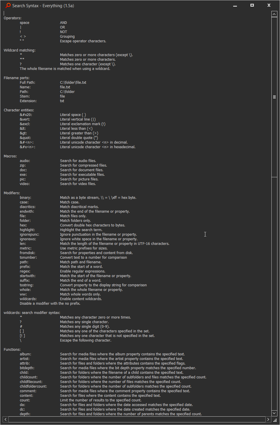
Task: Click the horizontal scrollbar left arrow
Action: click(5, 419)
